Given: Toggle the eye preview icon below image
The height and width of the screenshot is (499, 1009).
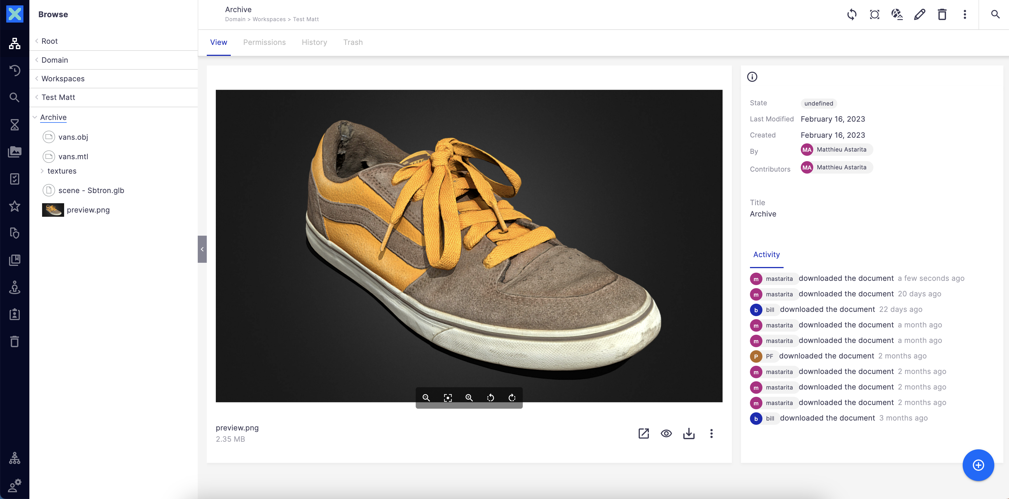Looking at the screenshot, I should 666,434.
